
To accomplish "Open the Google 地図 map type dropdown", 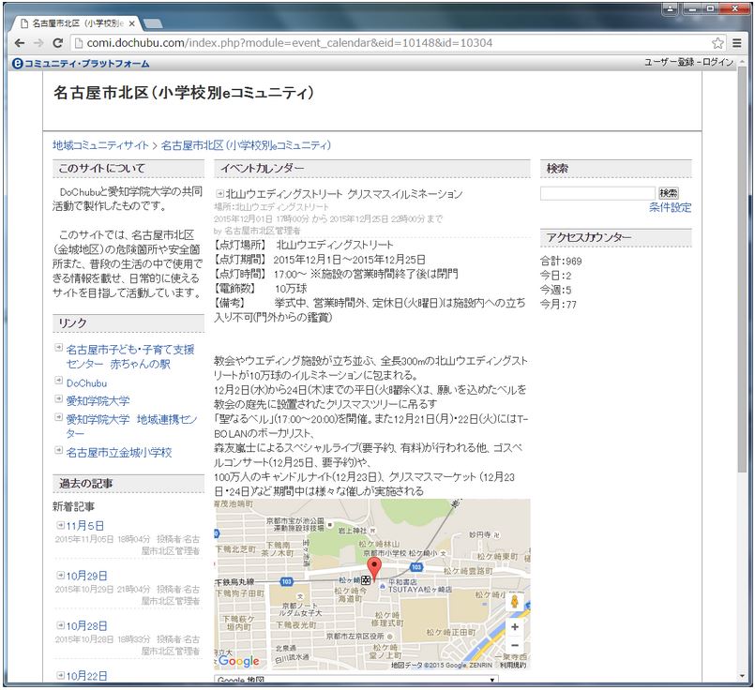I will [x=356, y=681].
